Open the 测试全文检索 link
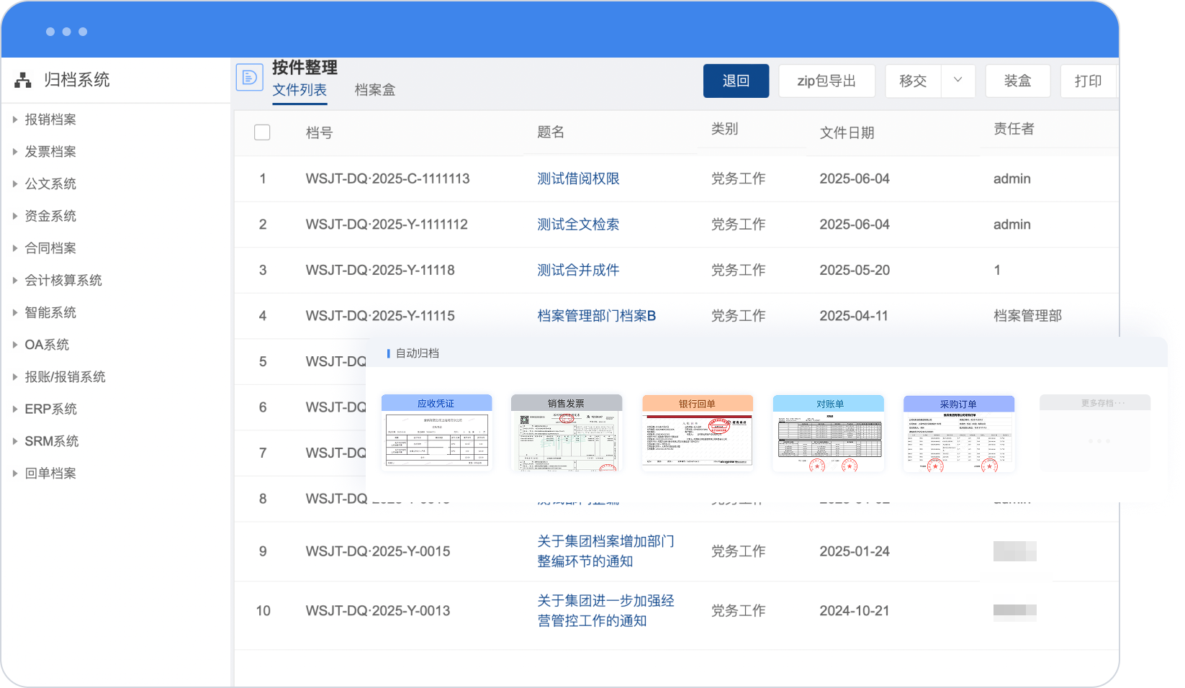 [578, 225]
